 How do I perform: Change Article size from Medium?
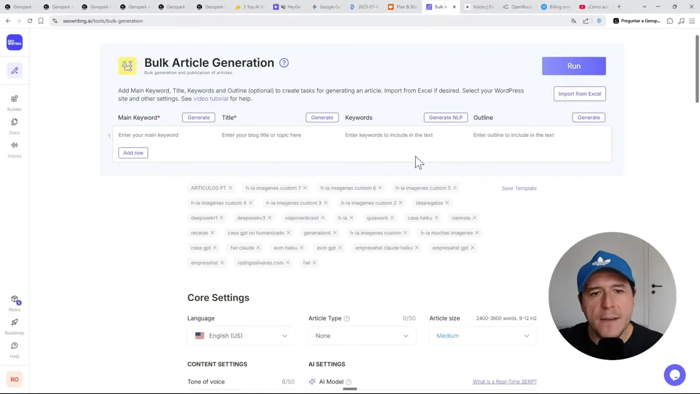[482, 335]
